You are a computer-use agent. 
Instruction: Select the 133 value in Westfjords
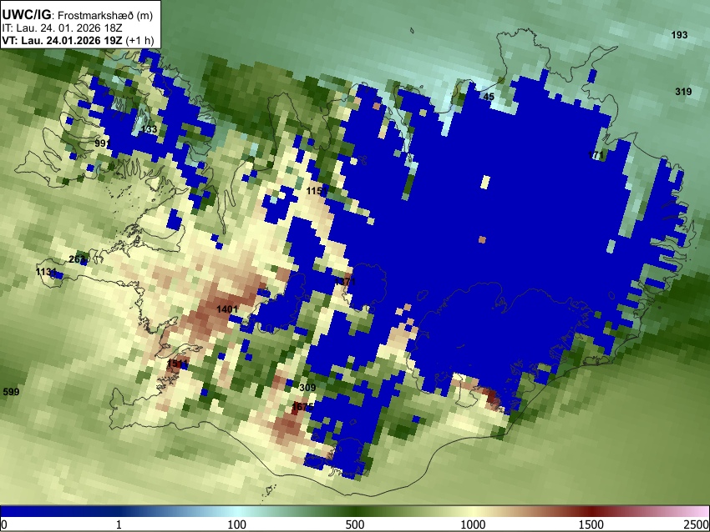coord(149,129)
